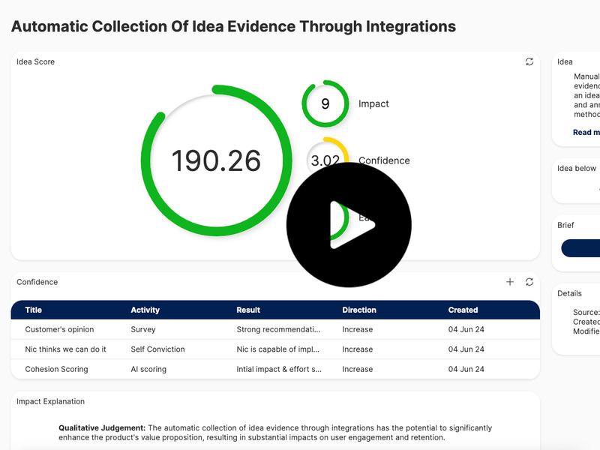The image size is (600, 450).
Task: Click the Confidence gauge showing 3.02
Action: tap(325, 160)
